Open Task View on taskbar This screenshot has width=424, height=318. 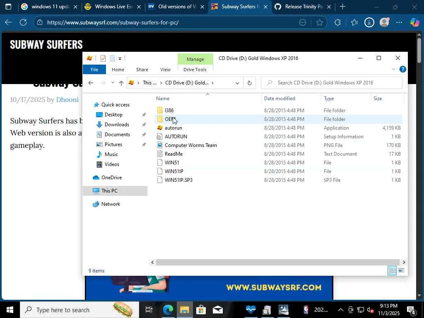click(149, 310)
